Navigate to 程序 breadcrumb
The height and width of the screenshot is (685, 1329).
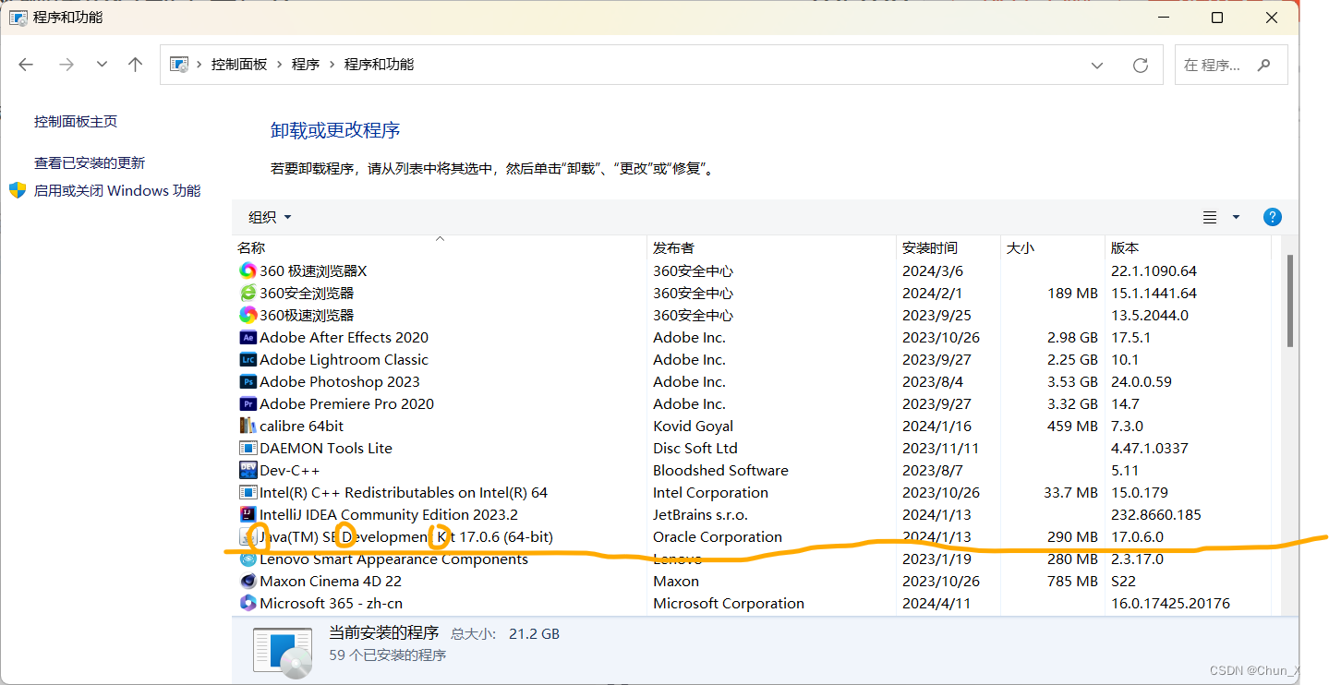306,65
